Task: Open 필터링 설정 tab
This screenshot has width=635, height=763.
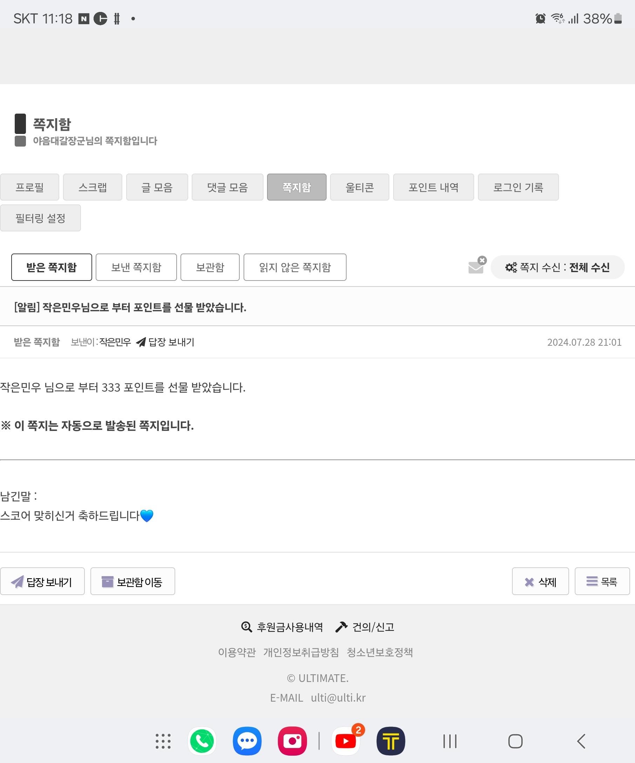Action: (40, 218)
